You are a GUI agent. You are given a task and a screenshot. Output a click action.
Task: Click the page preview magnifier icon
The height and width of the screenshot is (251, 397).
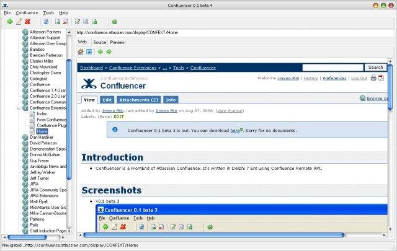(86, 22)
